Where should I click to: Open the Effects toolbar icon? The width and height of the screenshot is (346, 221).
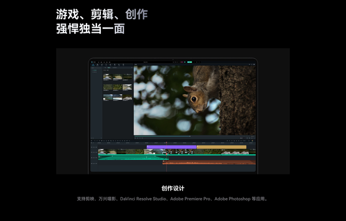coord(115,65)
